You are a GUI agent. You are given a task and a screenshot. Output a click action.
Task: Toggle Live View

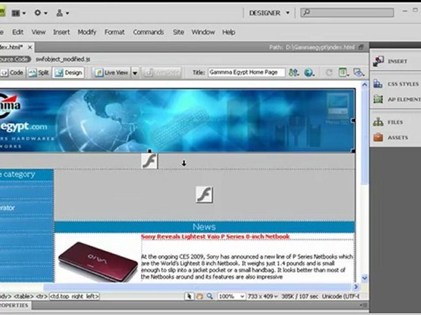point(111,73)
